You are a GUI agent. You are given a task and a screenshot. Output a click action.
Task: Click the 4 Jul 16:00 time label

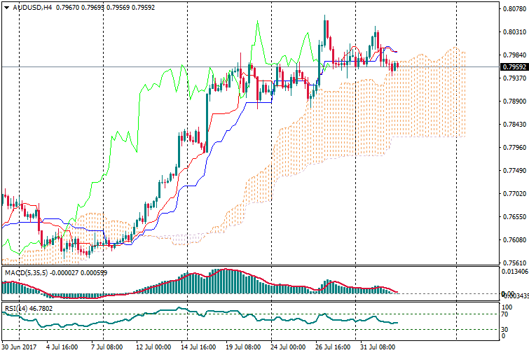point(62,347)
